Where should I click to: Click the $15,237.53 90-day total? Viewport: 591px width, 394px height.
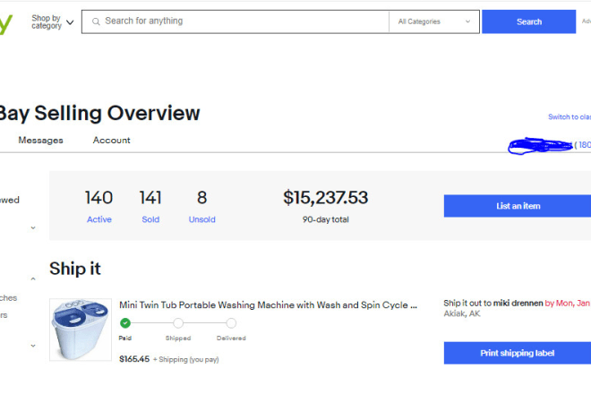pyautogui.click(x=326, y=198)
